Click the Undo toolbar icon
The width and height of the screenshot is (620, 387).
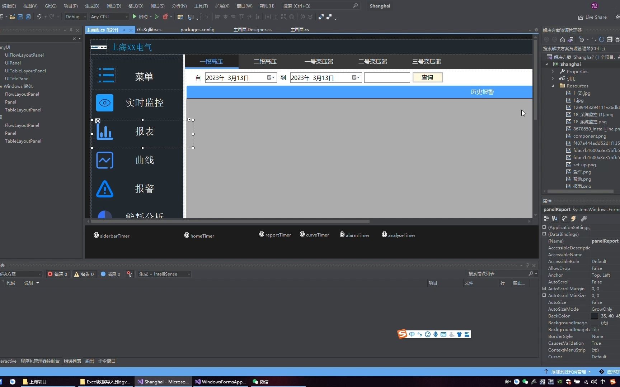(x=39, y=17)
